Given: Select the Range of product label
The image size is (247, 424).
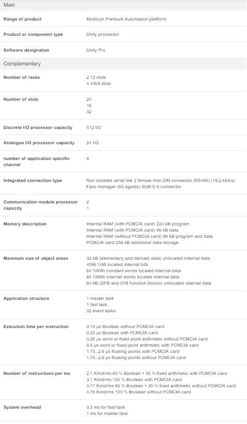Looking at the screenshot, I should tap(22, 19).
